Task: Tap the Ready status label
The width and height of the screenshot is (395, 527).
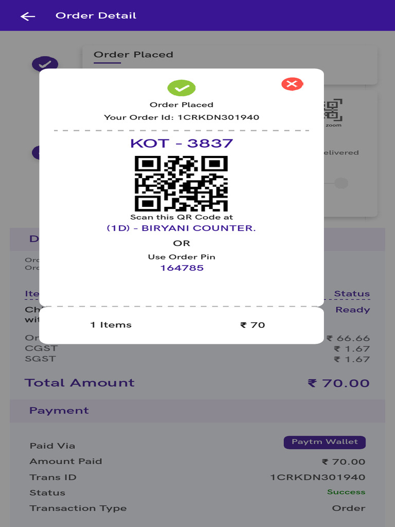Action: tap(353, 310)
